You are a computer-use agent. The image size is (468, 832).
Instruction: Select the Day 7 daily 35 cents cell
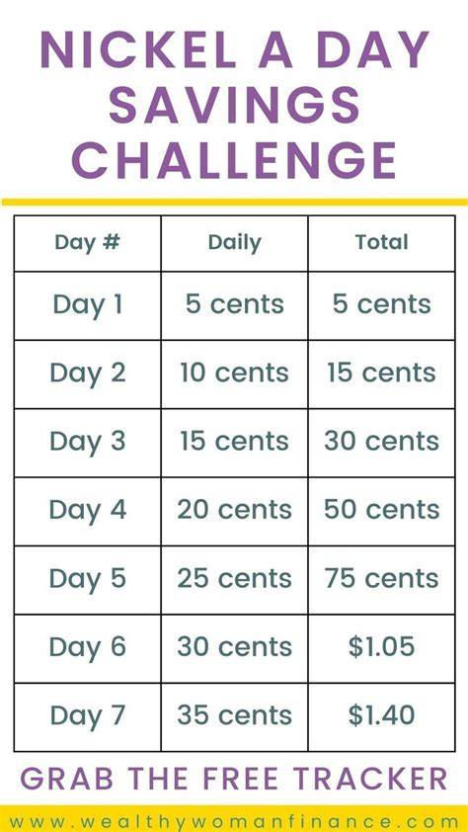pyautogui.click(x=234, y=715)
